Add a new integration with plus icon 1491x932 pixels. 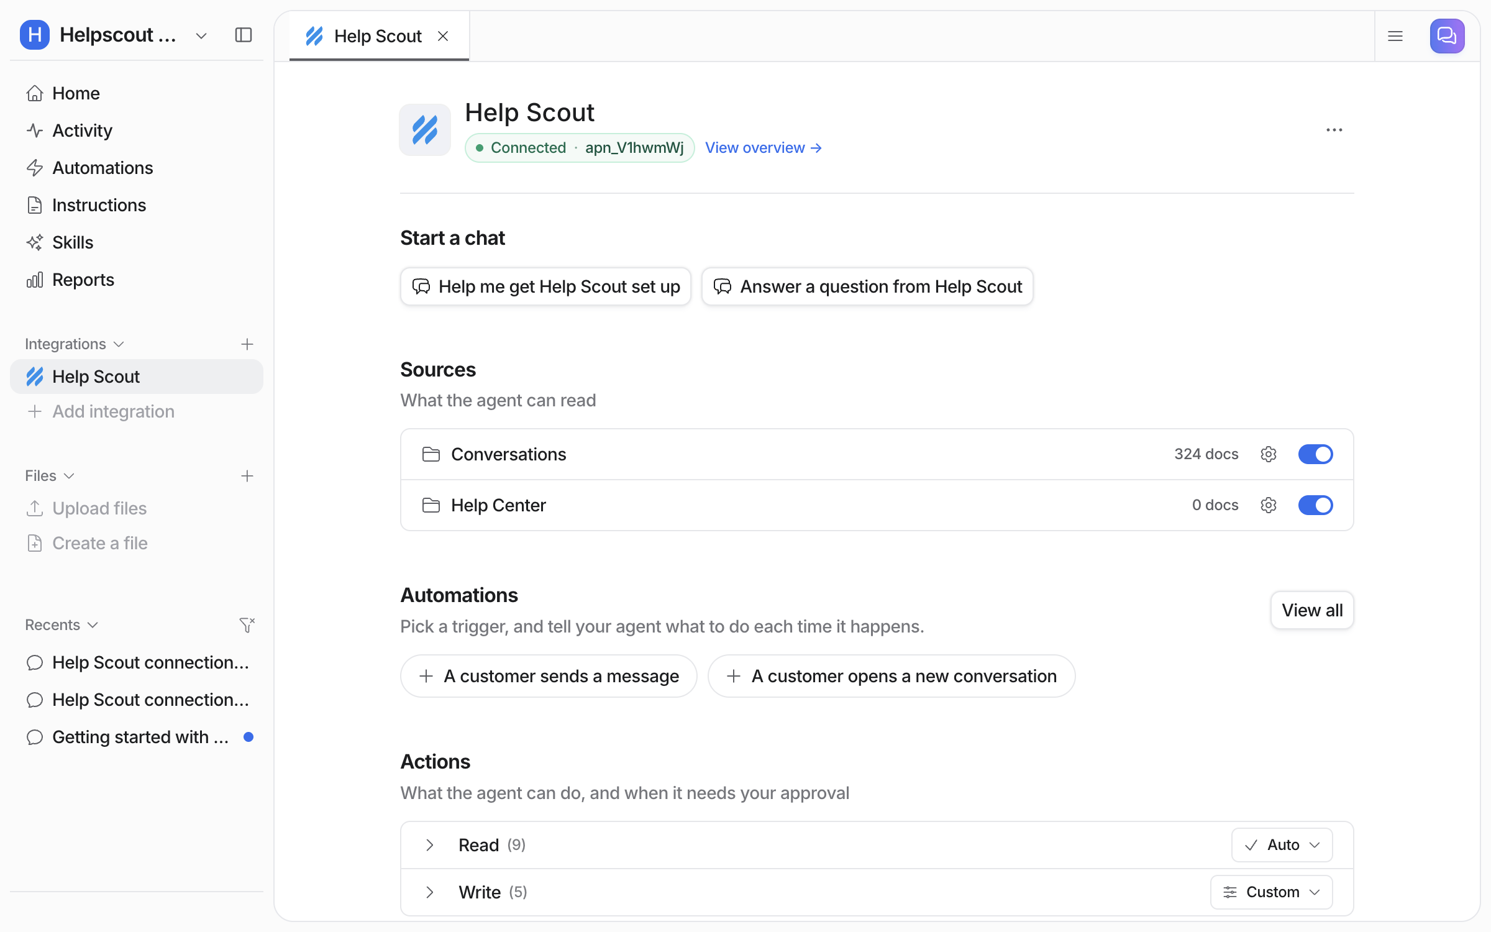(x=247, y=344)
